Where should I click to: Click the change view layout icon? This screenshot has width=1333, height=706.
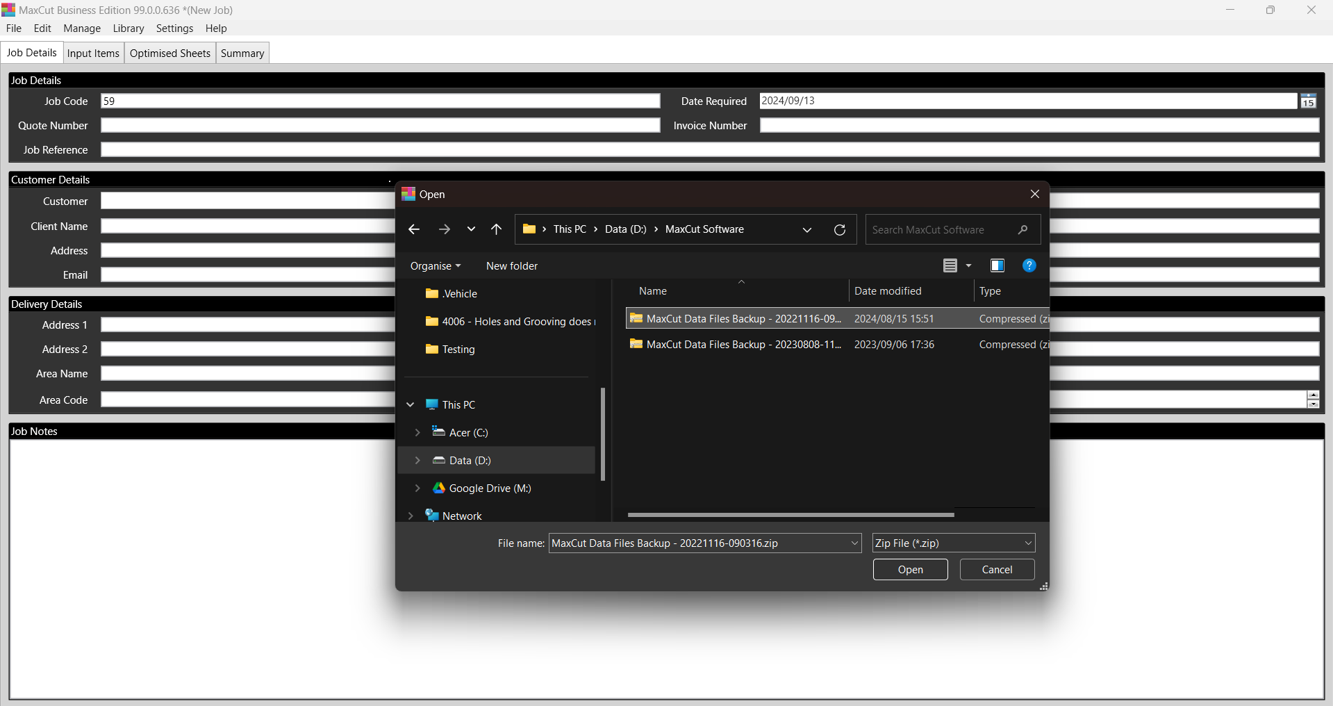coord(950,265)
